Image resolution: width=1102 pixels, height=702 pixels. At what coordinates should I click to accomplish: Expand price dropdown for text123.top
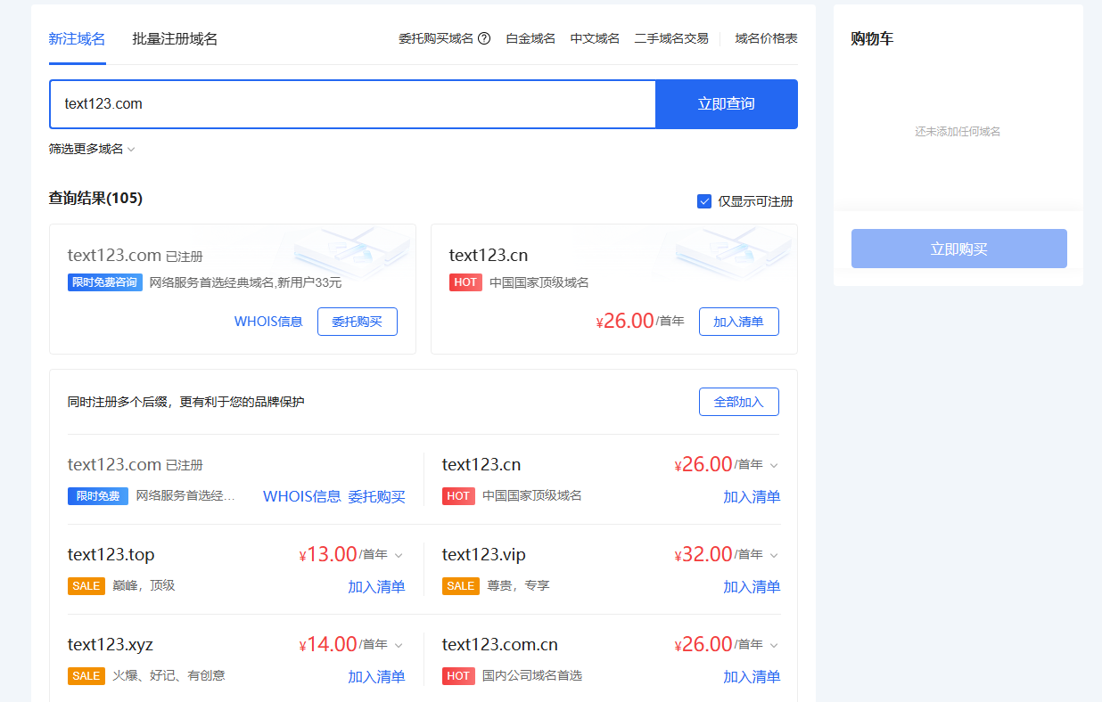(399, 555)
